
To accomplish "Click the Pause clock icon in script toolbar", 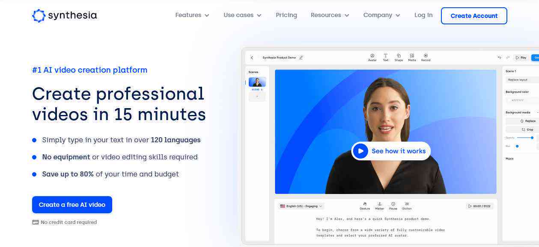I will click(393, 206).
